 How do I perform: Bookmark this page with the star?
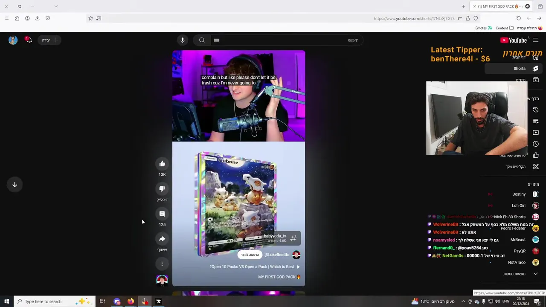tap(90, 18)
